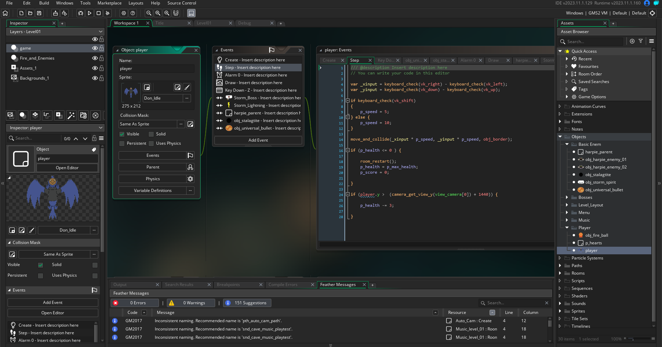The image size is (662, 347).
Task: Collapse the Basic Enem folder
Action: pyautogui.click(x=567, y=144)
